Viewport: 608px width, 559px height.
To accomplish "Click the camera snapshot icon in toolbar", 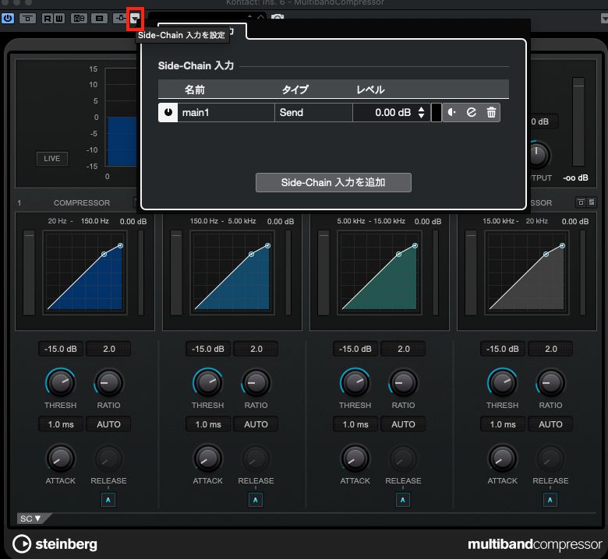I will click(x=277, y=17).
